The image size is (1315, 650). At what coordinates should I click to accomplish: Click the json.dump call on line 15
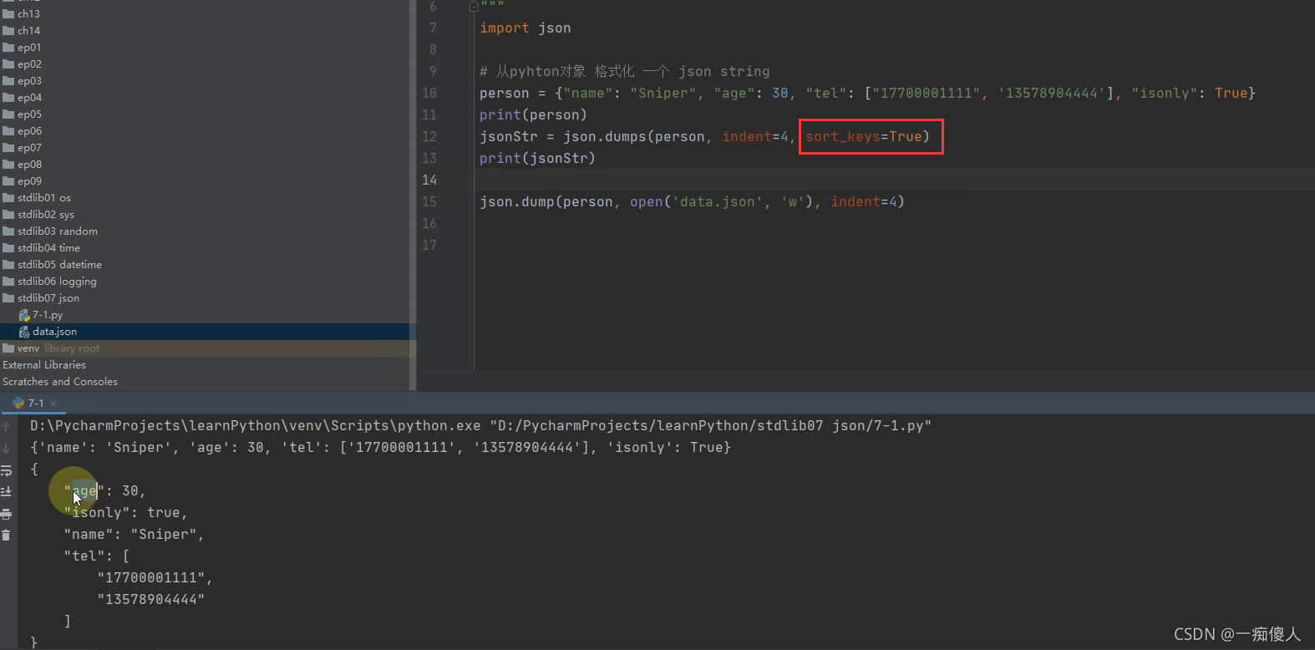point(692,202)
